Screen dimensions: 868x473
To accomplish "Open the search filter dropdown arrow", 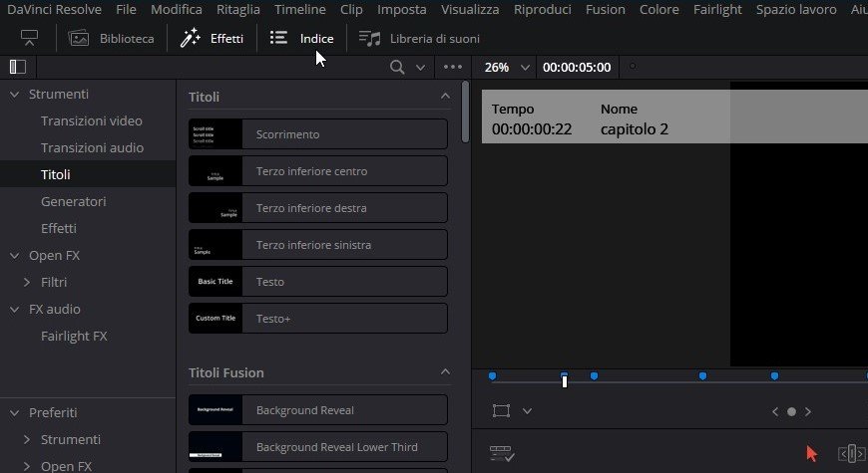I will pyautogui.click(x=420, y=68).
